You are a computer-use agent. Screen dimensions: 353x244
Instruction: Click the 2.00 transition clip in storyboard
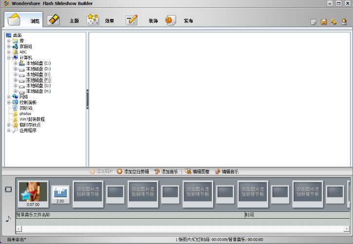[x=60, y=194]
